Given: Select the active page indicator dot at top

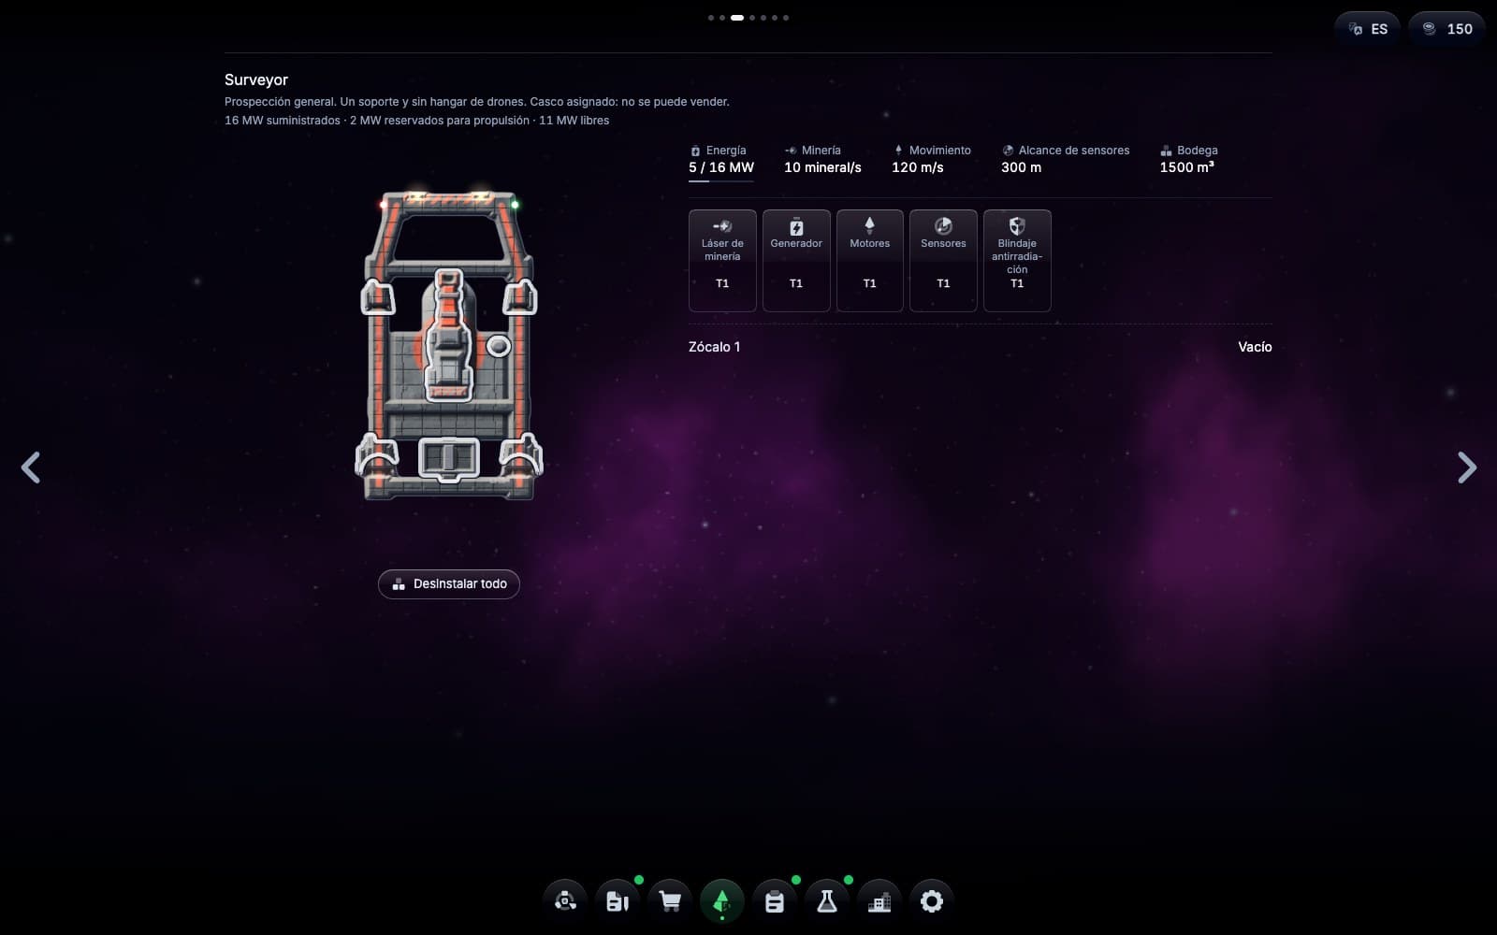Looking at the screenshot, I should coord(737,18).
